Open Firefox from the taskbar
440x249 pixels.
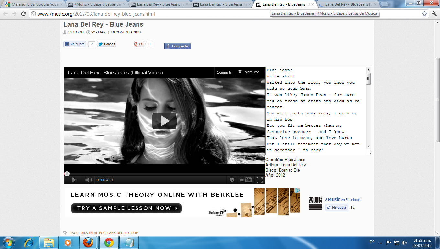tap(88, 243)
